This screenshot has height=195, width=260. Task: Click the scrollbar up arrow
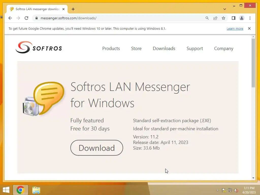point(253,37)
